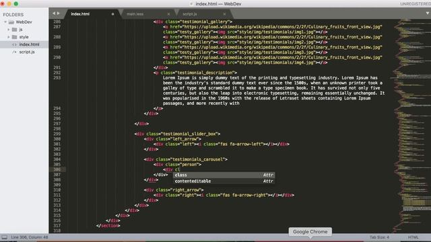Go to previous tab with left arrow

(x=54, y=13)
